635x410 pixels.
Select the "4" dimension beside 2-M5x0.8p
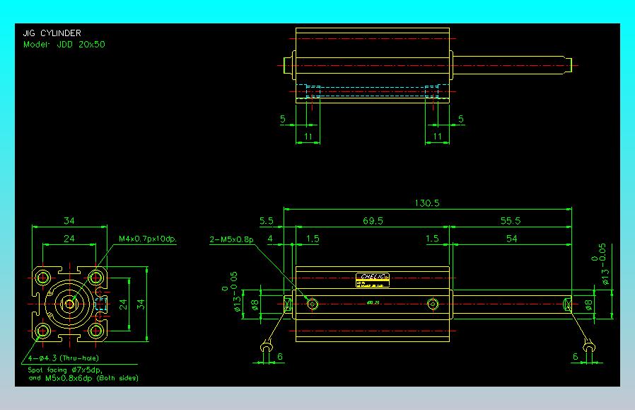point(270,239)
